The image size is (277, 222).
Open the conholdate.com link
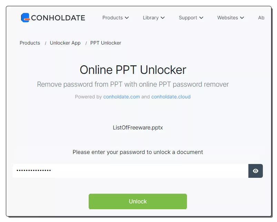tap(121, 97)
